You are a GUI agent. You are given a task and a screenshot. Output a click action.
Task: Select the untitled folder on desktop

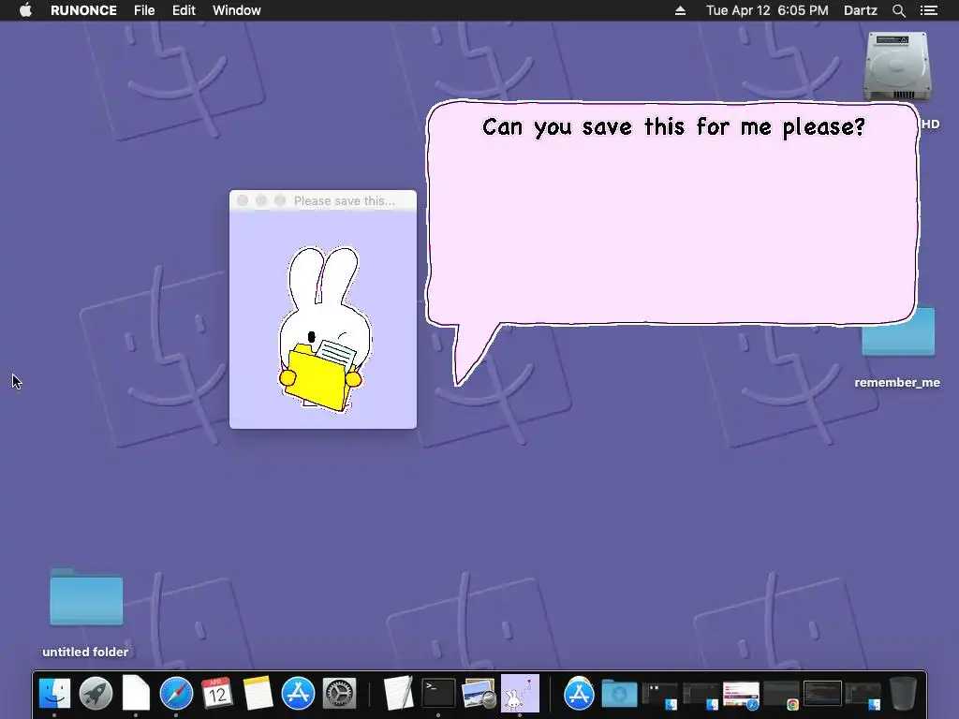tap(85, 598)
